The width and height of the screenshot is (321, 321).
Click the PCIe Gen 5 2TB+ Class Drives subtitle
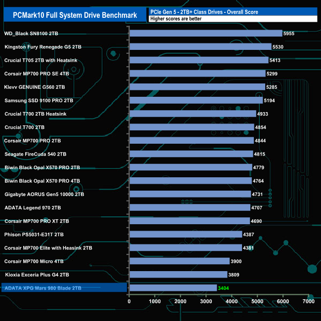click(204, 12)
